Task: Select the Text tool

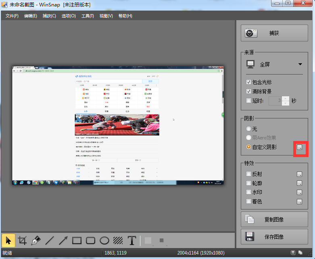Action: click(x=131, y=240)
